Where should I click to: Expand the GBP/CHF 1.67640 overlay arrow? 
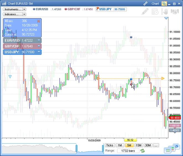click(39, 46)
